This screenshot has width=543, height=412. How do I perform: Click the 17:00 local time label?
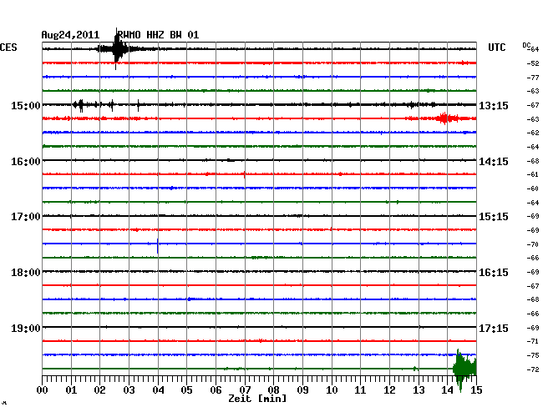[x=26, y=217]
